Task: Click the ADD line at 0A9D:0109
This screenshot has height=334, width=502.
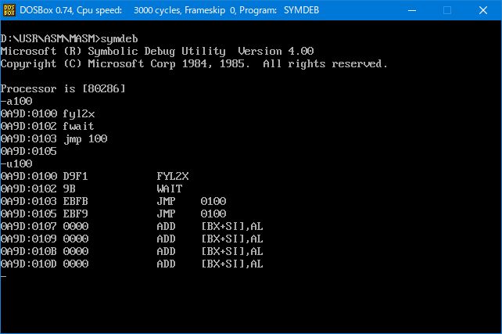Action: click(132, 239)
